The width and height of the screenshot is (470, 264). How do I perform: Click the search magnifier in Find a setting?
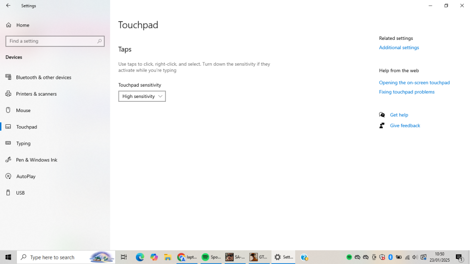(99, 41)
